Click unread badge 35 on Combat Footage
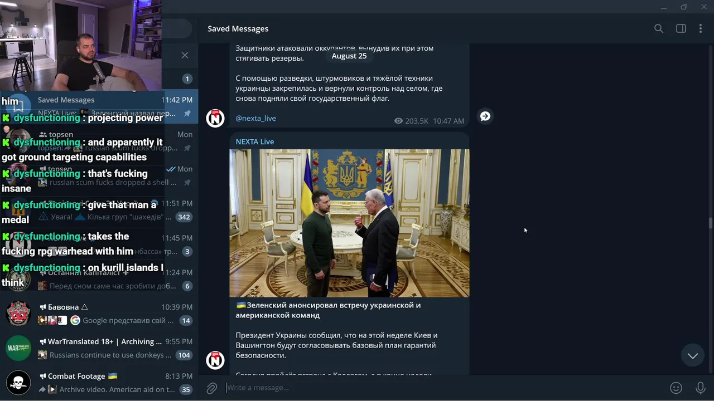Viewport: 714px width, 401px height. click(186, 389)
